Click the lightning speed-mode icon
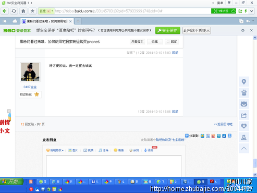Image resolution: width=257 pixels, height=193 pixels. point(246,11)
